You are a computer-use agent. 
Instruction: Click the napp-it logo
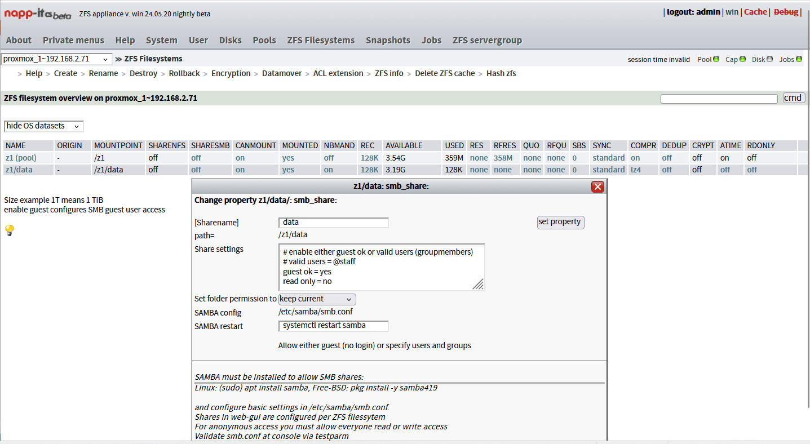[x=37, y=14]
